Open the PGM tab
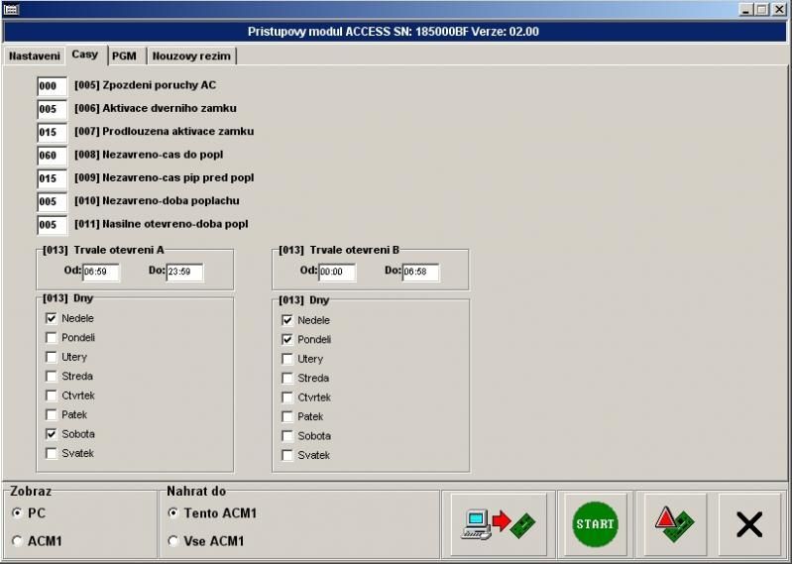This screenshot has height=564, width=792. [x=123, y=56]
